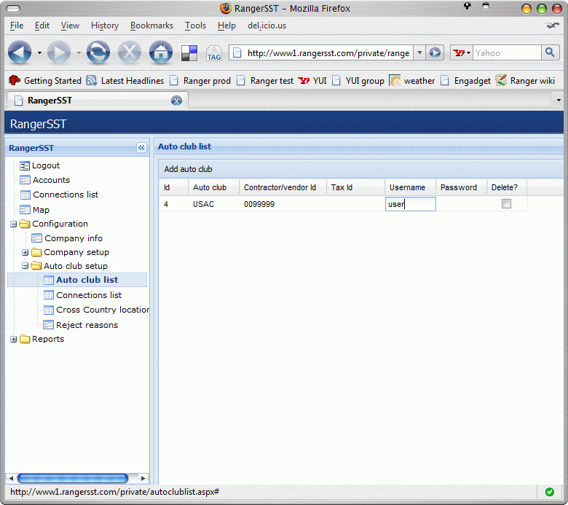Image resolution: width=568 pixels, height=505 pixels.
Task: Click the Yahoo search magnifier button
Action: click(x=551, y=52)
